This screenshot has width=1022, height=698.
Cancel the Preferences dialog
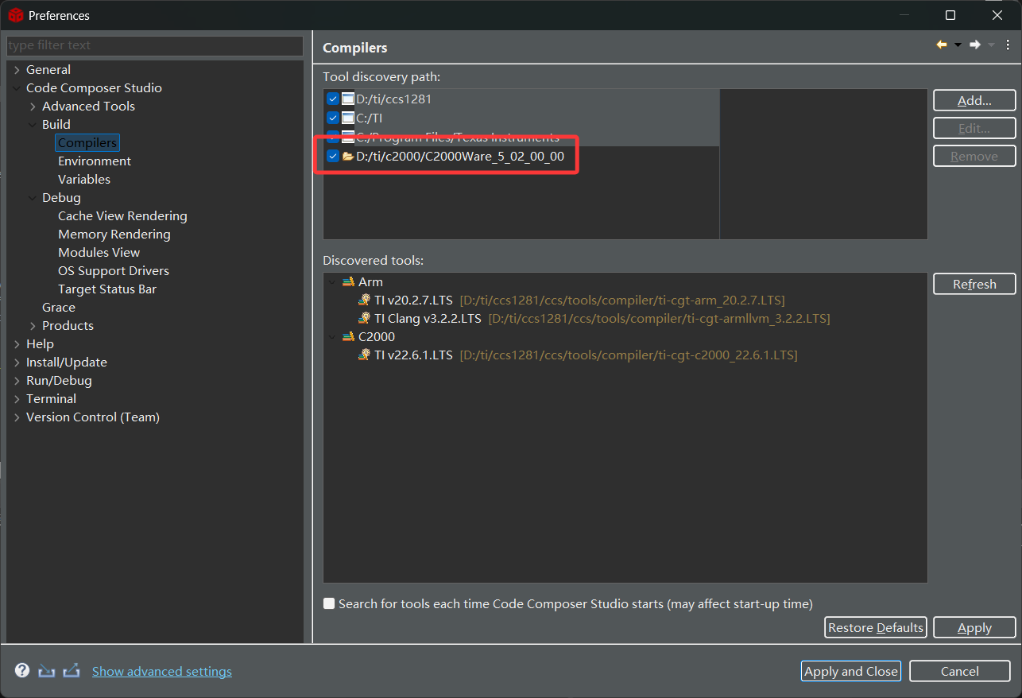point(960,671)
